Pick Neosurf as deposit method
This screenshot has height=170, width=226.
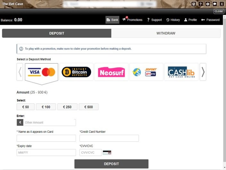click(x=111, y=72)
